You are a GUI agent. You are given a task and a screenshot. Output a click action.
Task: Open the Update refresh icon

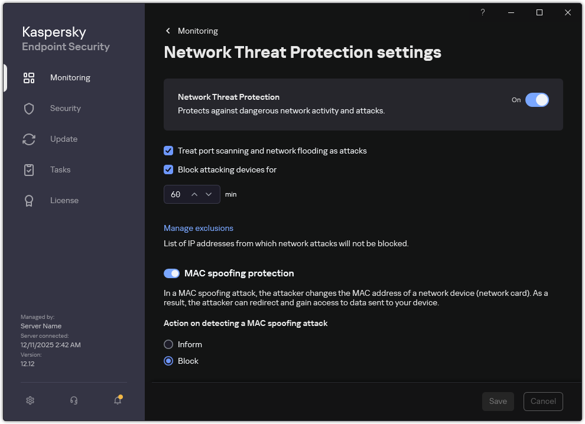click(x=28, y=139)
